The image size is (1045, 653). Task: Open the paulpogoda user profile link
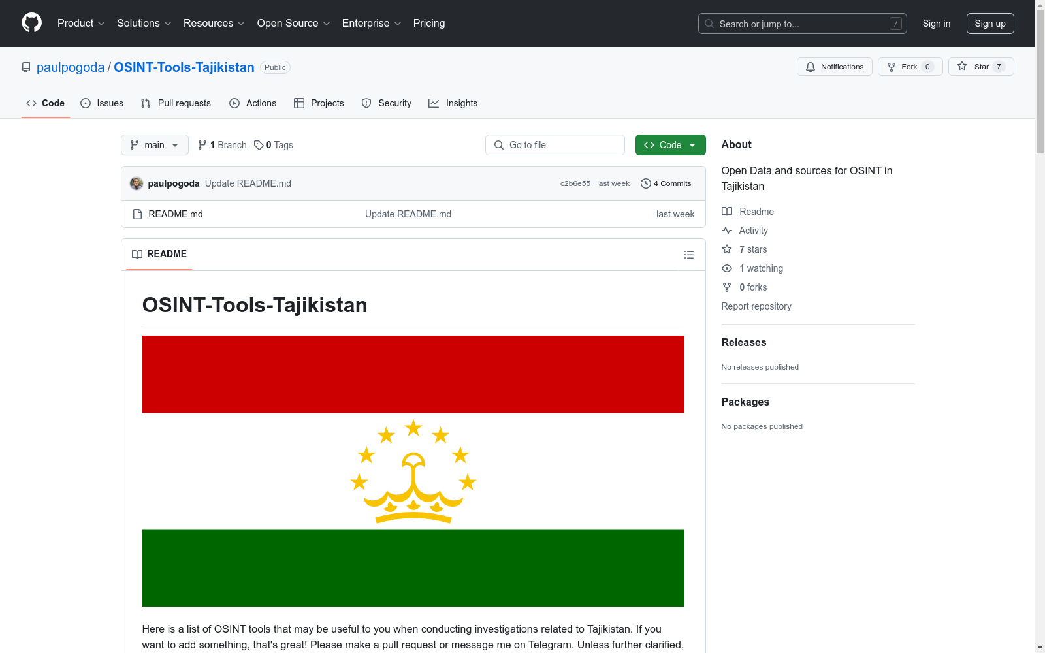[71, 67]
